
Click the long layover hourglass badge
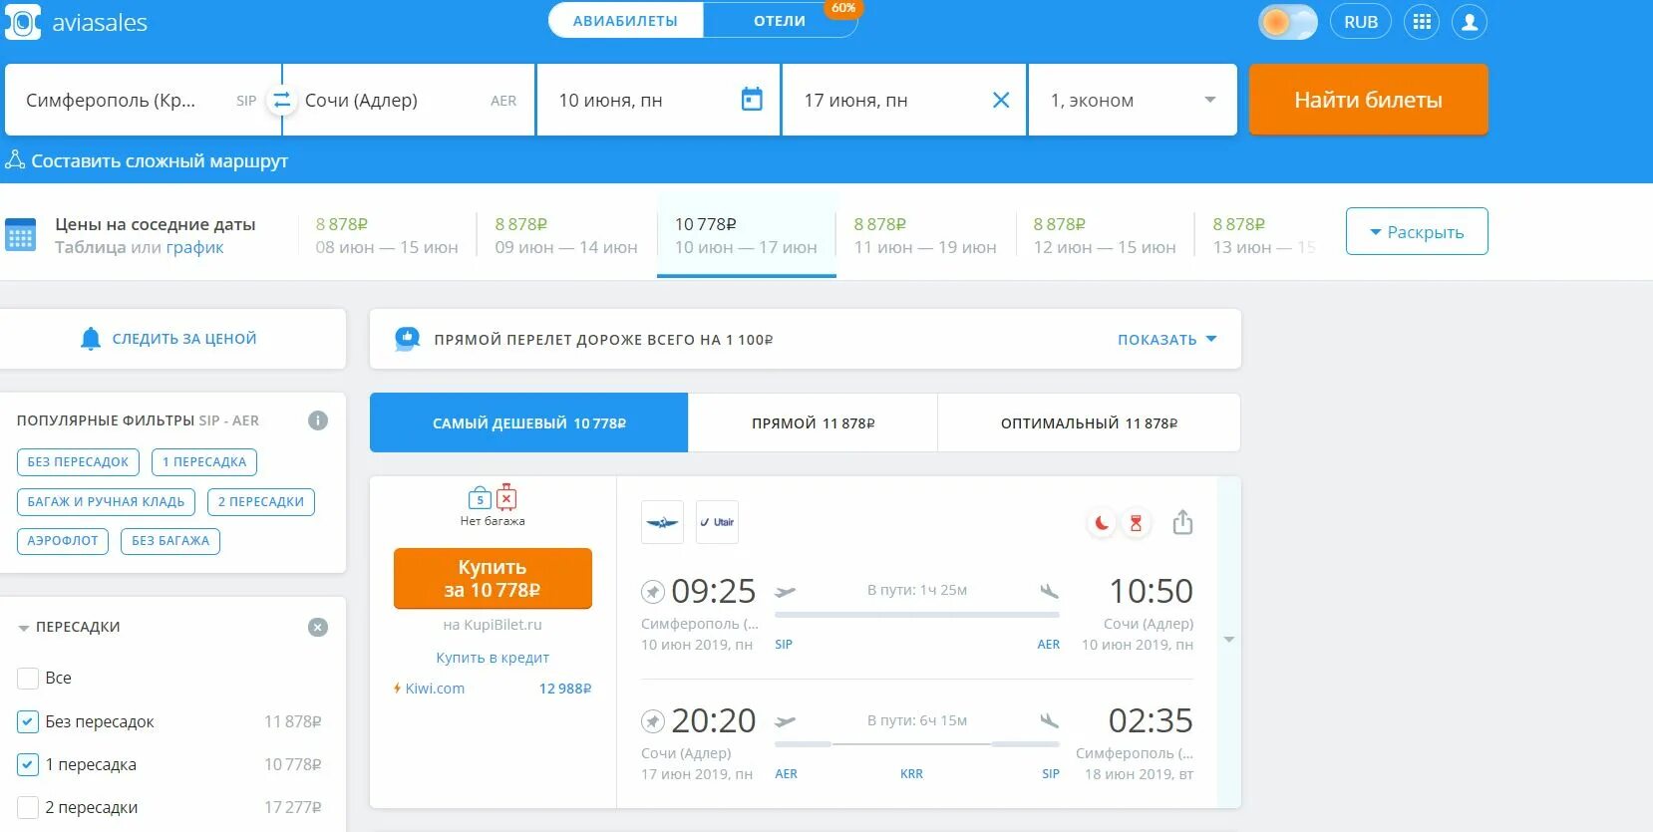pyautogui.click(x=1136, y=522)
